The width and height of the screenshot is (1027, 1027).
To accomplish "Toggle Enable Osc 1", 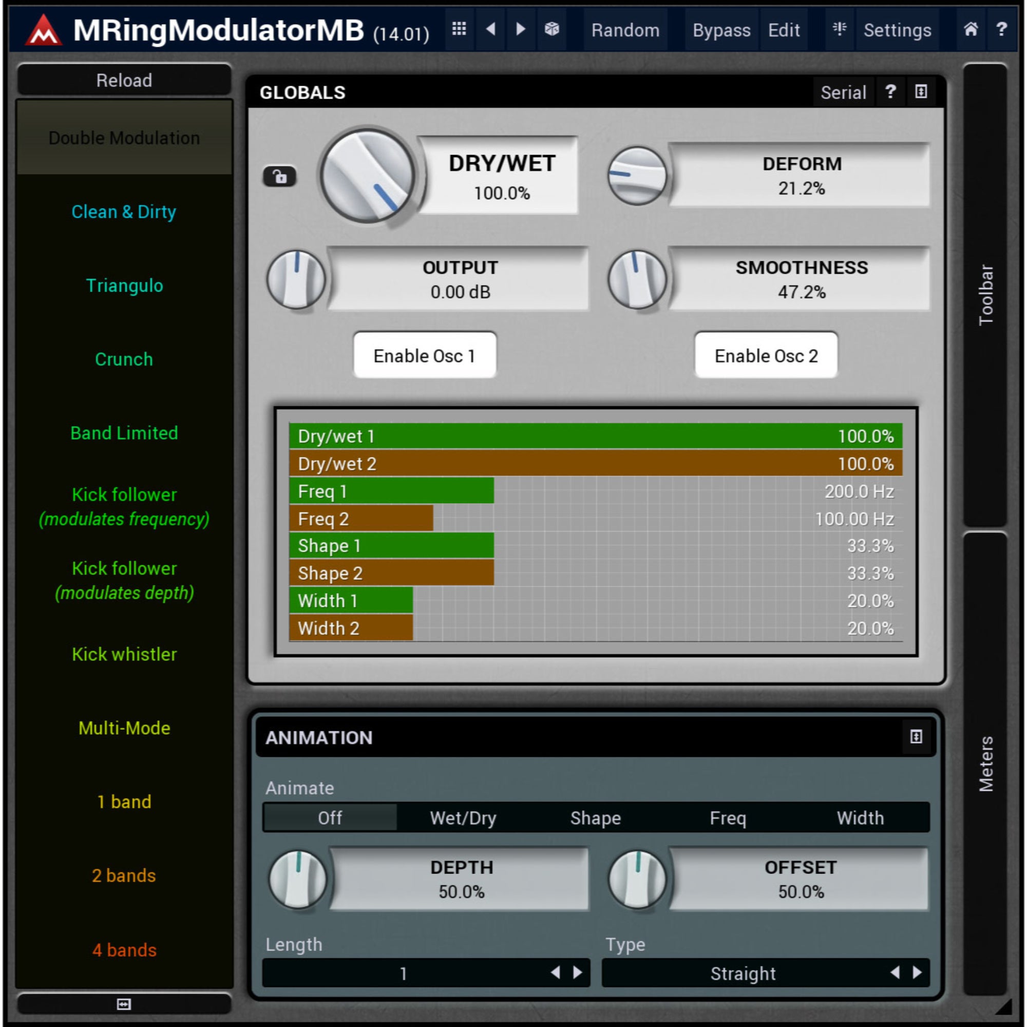I will [x=425, y=356].
